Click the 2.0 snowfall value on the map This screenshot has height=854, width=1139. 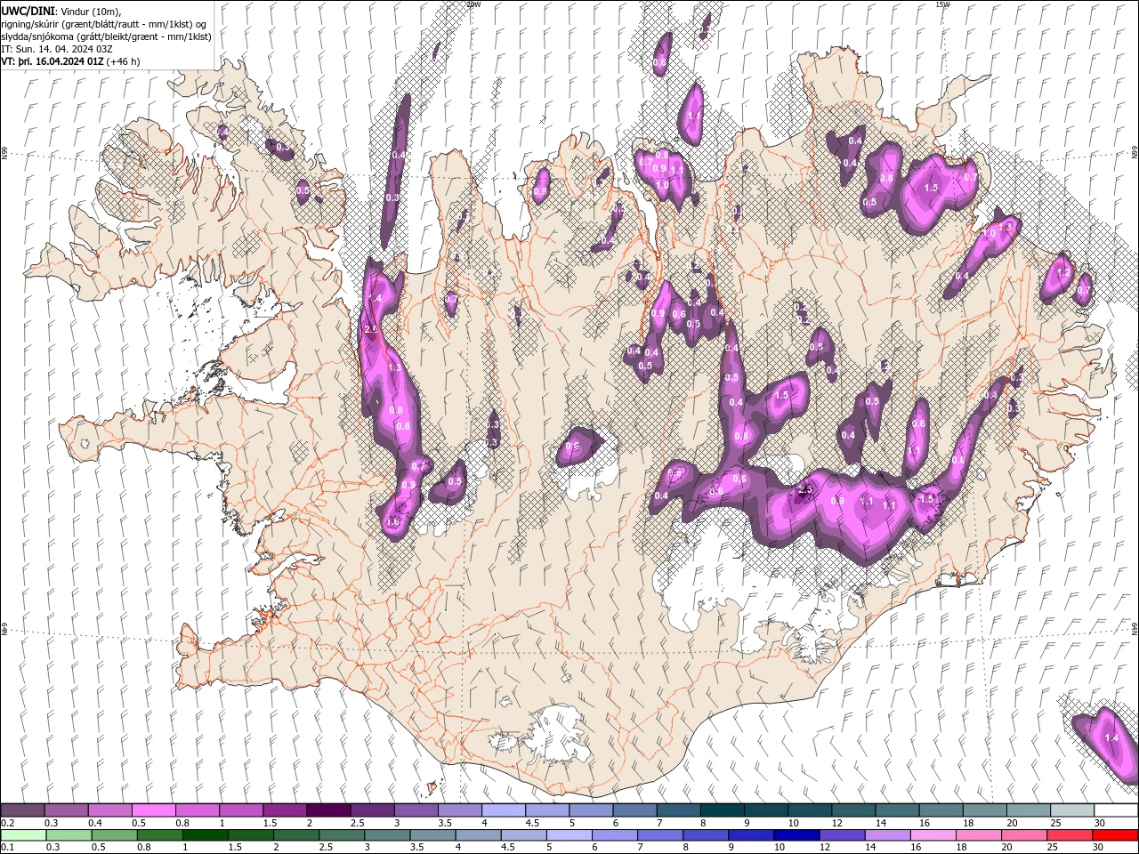(371, 329)
